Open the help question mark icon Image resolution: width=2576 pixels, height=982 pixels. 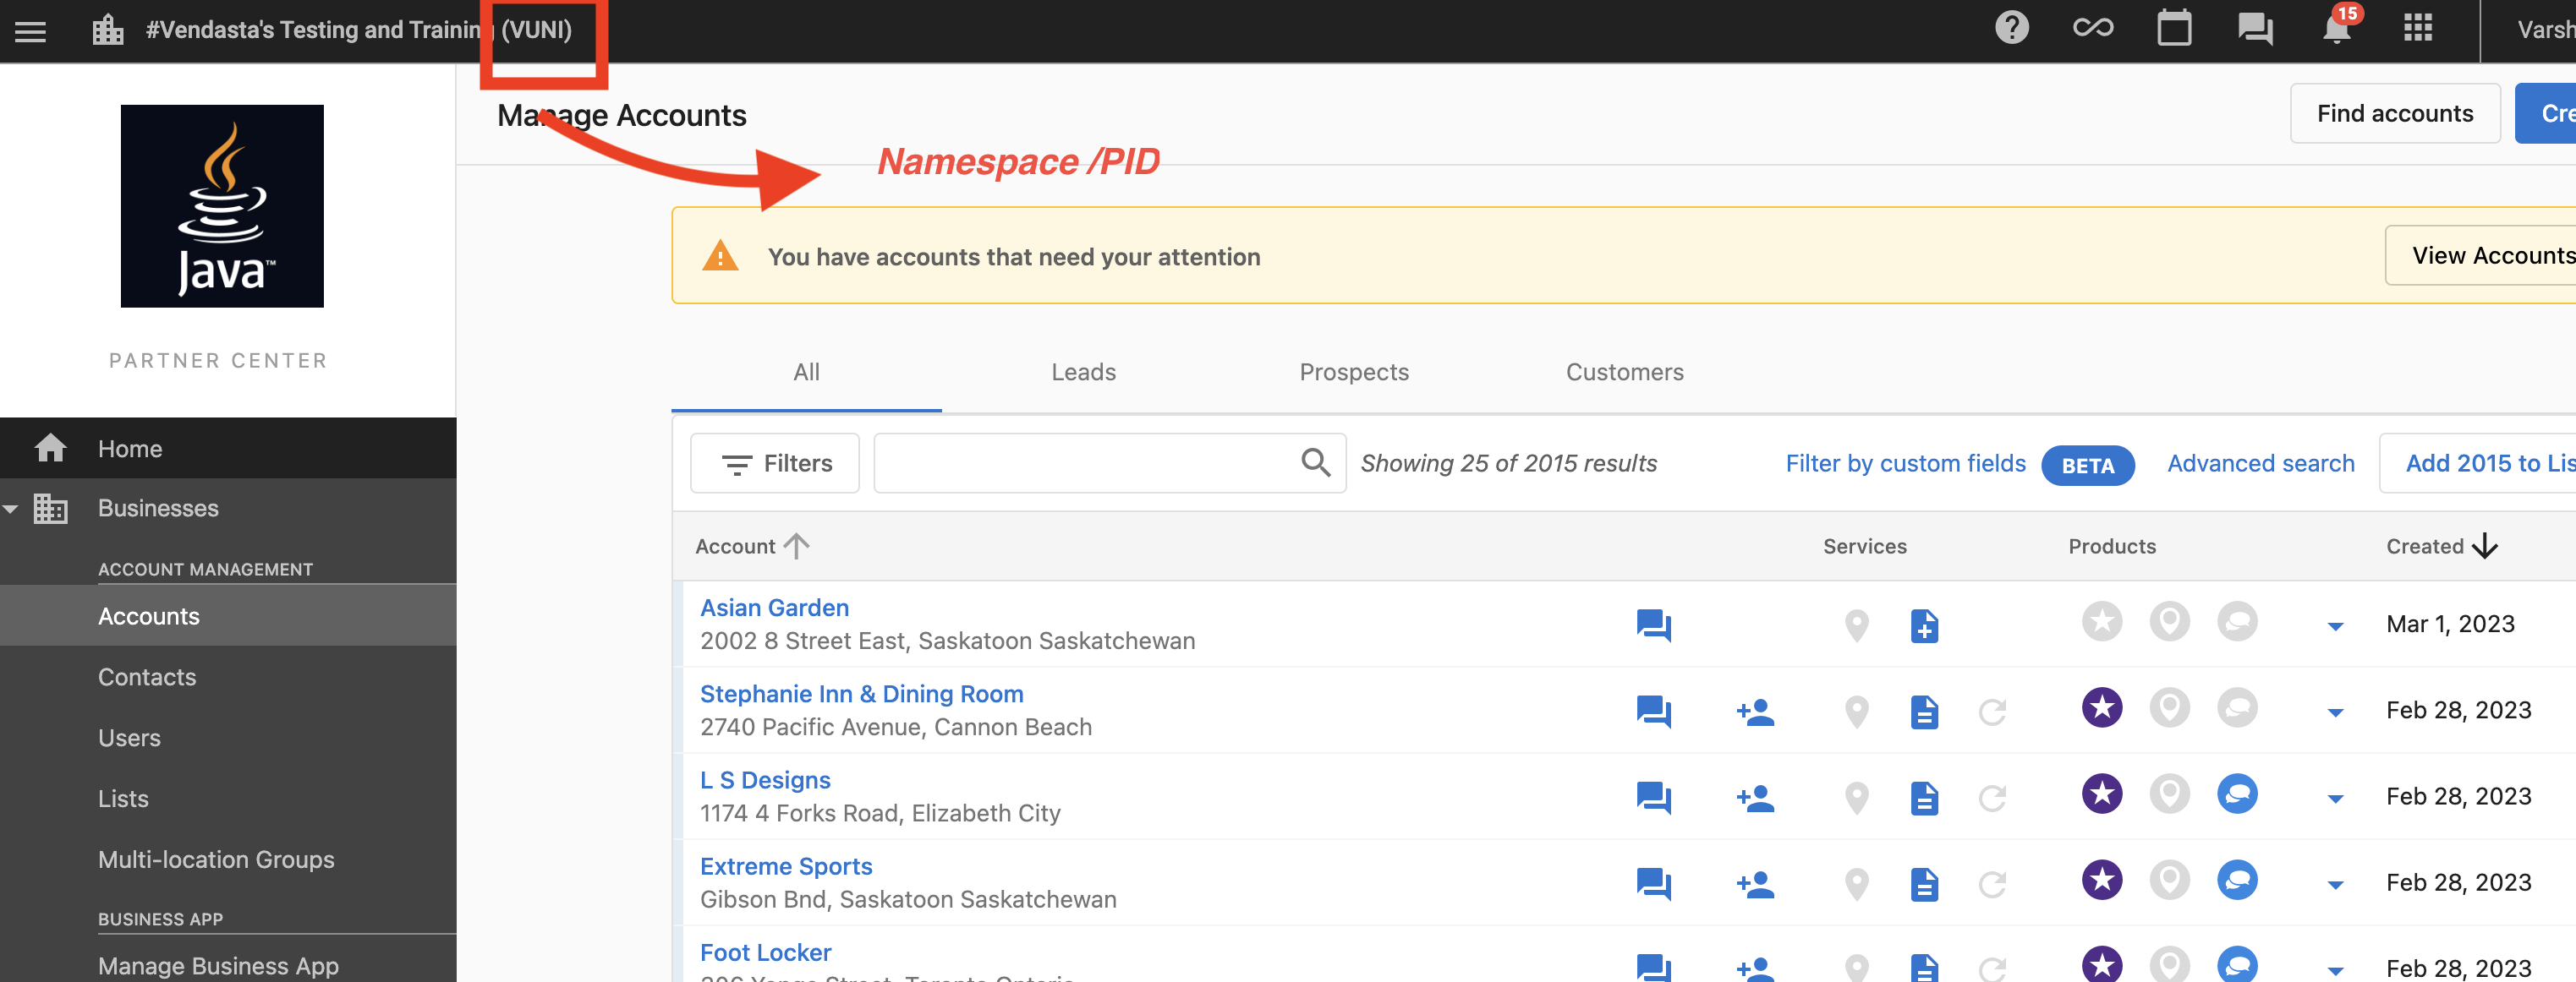(x=2012, y=28)
